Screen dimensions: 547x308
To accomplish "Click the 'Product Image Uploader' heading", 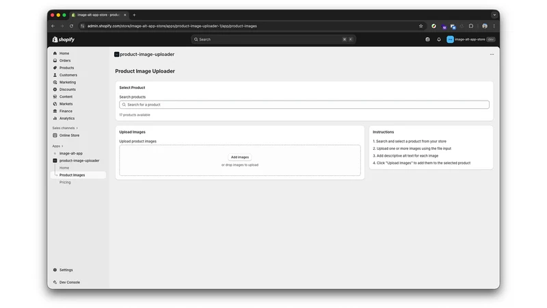I will tap(145, 71).
